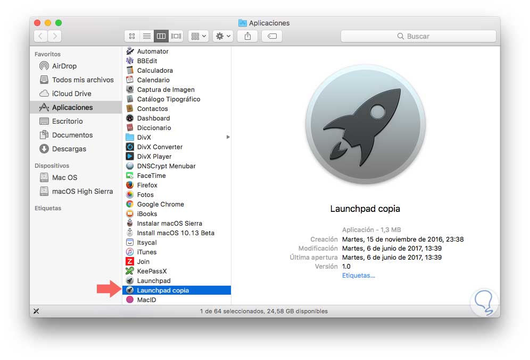Screen dimensions: 530x360
Task: Select the Automator app icon
Action: click(x=130, y=52)
